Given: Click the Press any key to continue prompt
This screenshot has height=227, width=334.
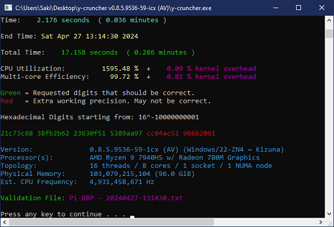Looking at the screenshot, I should click(x=63, y=214).
